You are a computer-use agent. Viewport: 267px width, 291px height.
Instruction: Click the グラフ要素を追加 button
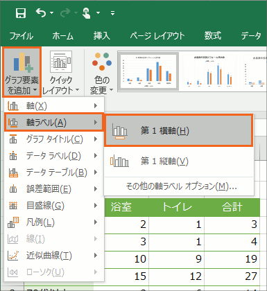21,72
